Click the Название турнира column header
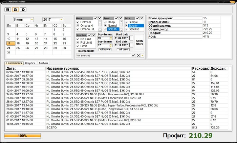This screenshot has width=237, height=143. (x=118, y=69)
